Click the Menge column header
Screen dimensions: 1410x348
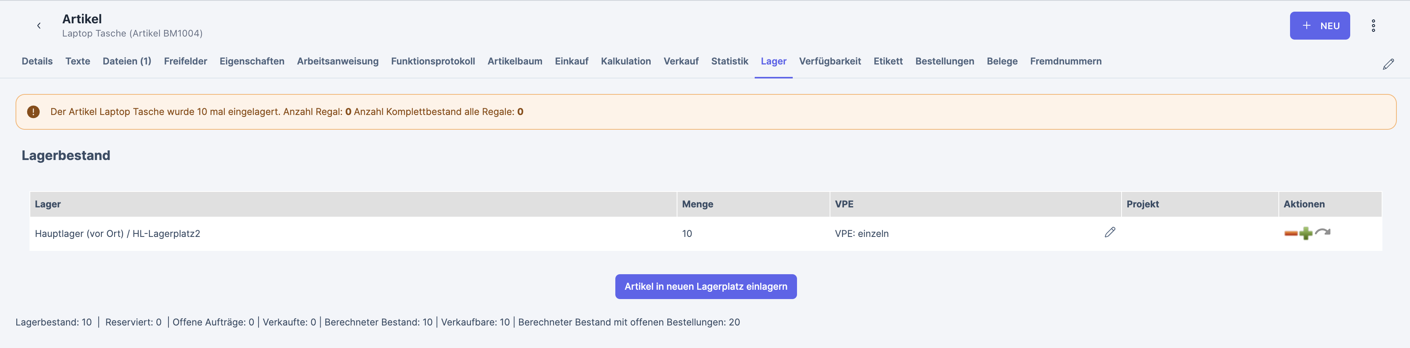[x=697, y=204]
